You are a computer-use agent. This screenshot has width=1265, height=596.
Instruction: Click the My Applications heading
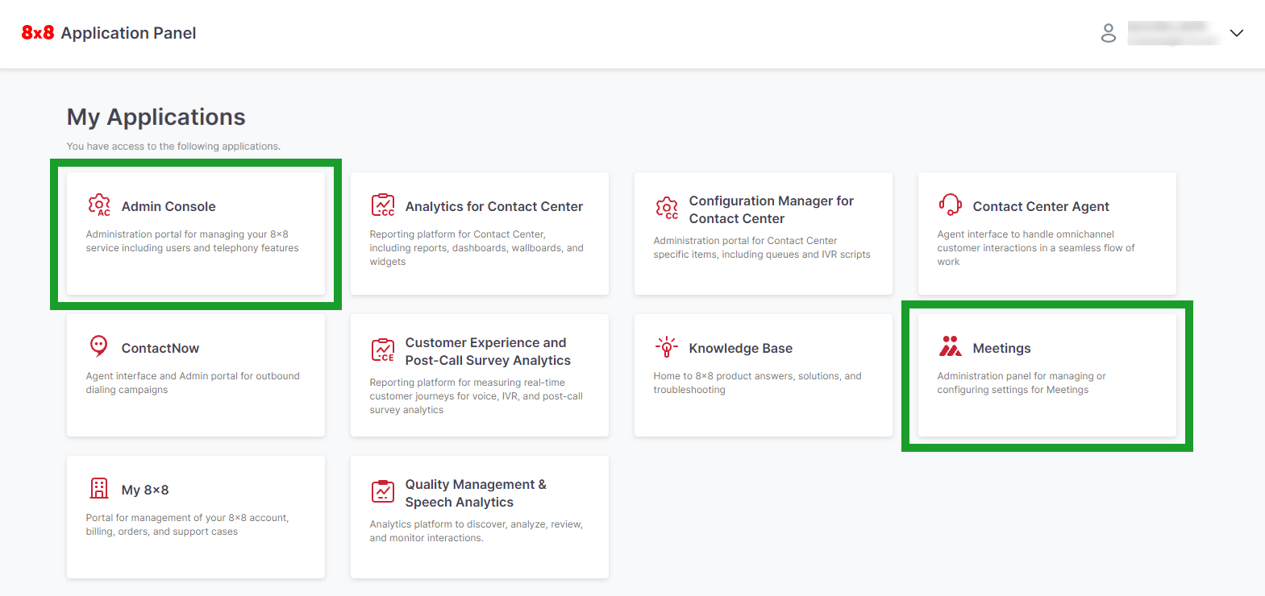156,117
